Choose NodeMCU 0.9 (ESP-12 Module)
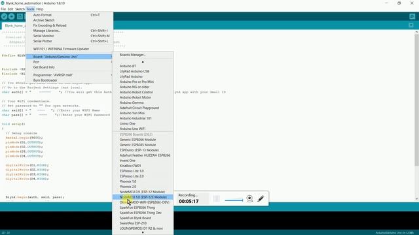419x235 pixels. pos(143,192)
